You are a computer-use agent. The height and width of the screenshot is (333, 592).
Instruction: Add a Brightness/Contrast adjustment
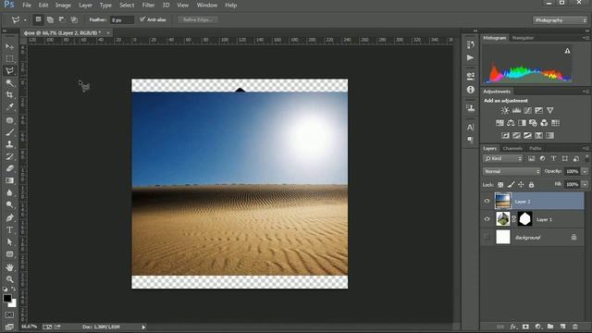point(505,111)
